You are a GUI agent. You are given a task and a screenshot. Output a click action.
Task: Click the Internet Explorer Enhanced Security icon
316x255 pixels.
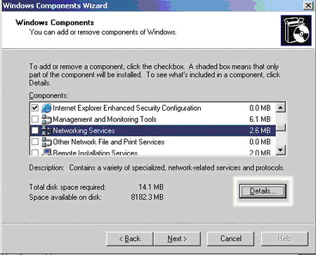46,108
